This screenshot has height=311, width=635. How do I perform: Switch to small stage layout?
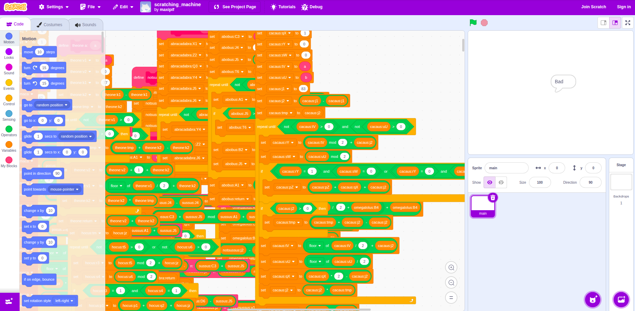pos(603,23)
